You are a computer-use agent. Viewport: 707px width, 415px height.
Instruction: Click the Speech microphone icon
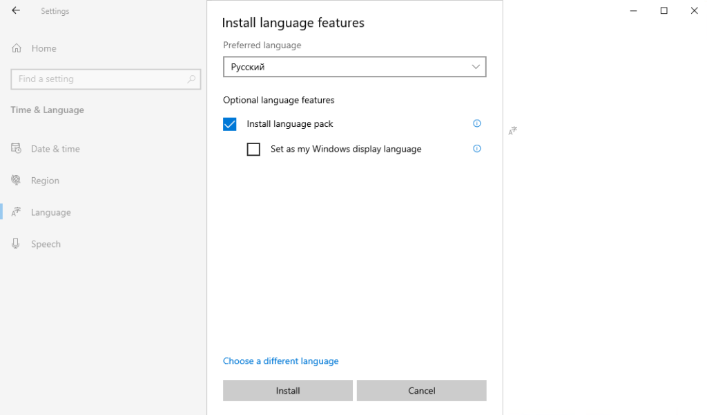tap(16, 243)
